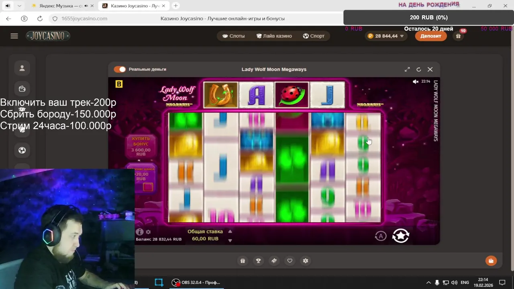
Task: Click the address bar 1655joycasino.com
Action: [84, 18]
